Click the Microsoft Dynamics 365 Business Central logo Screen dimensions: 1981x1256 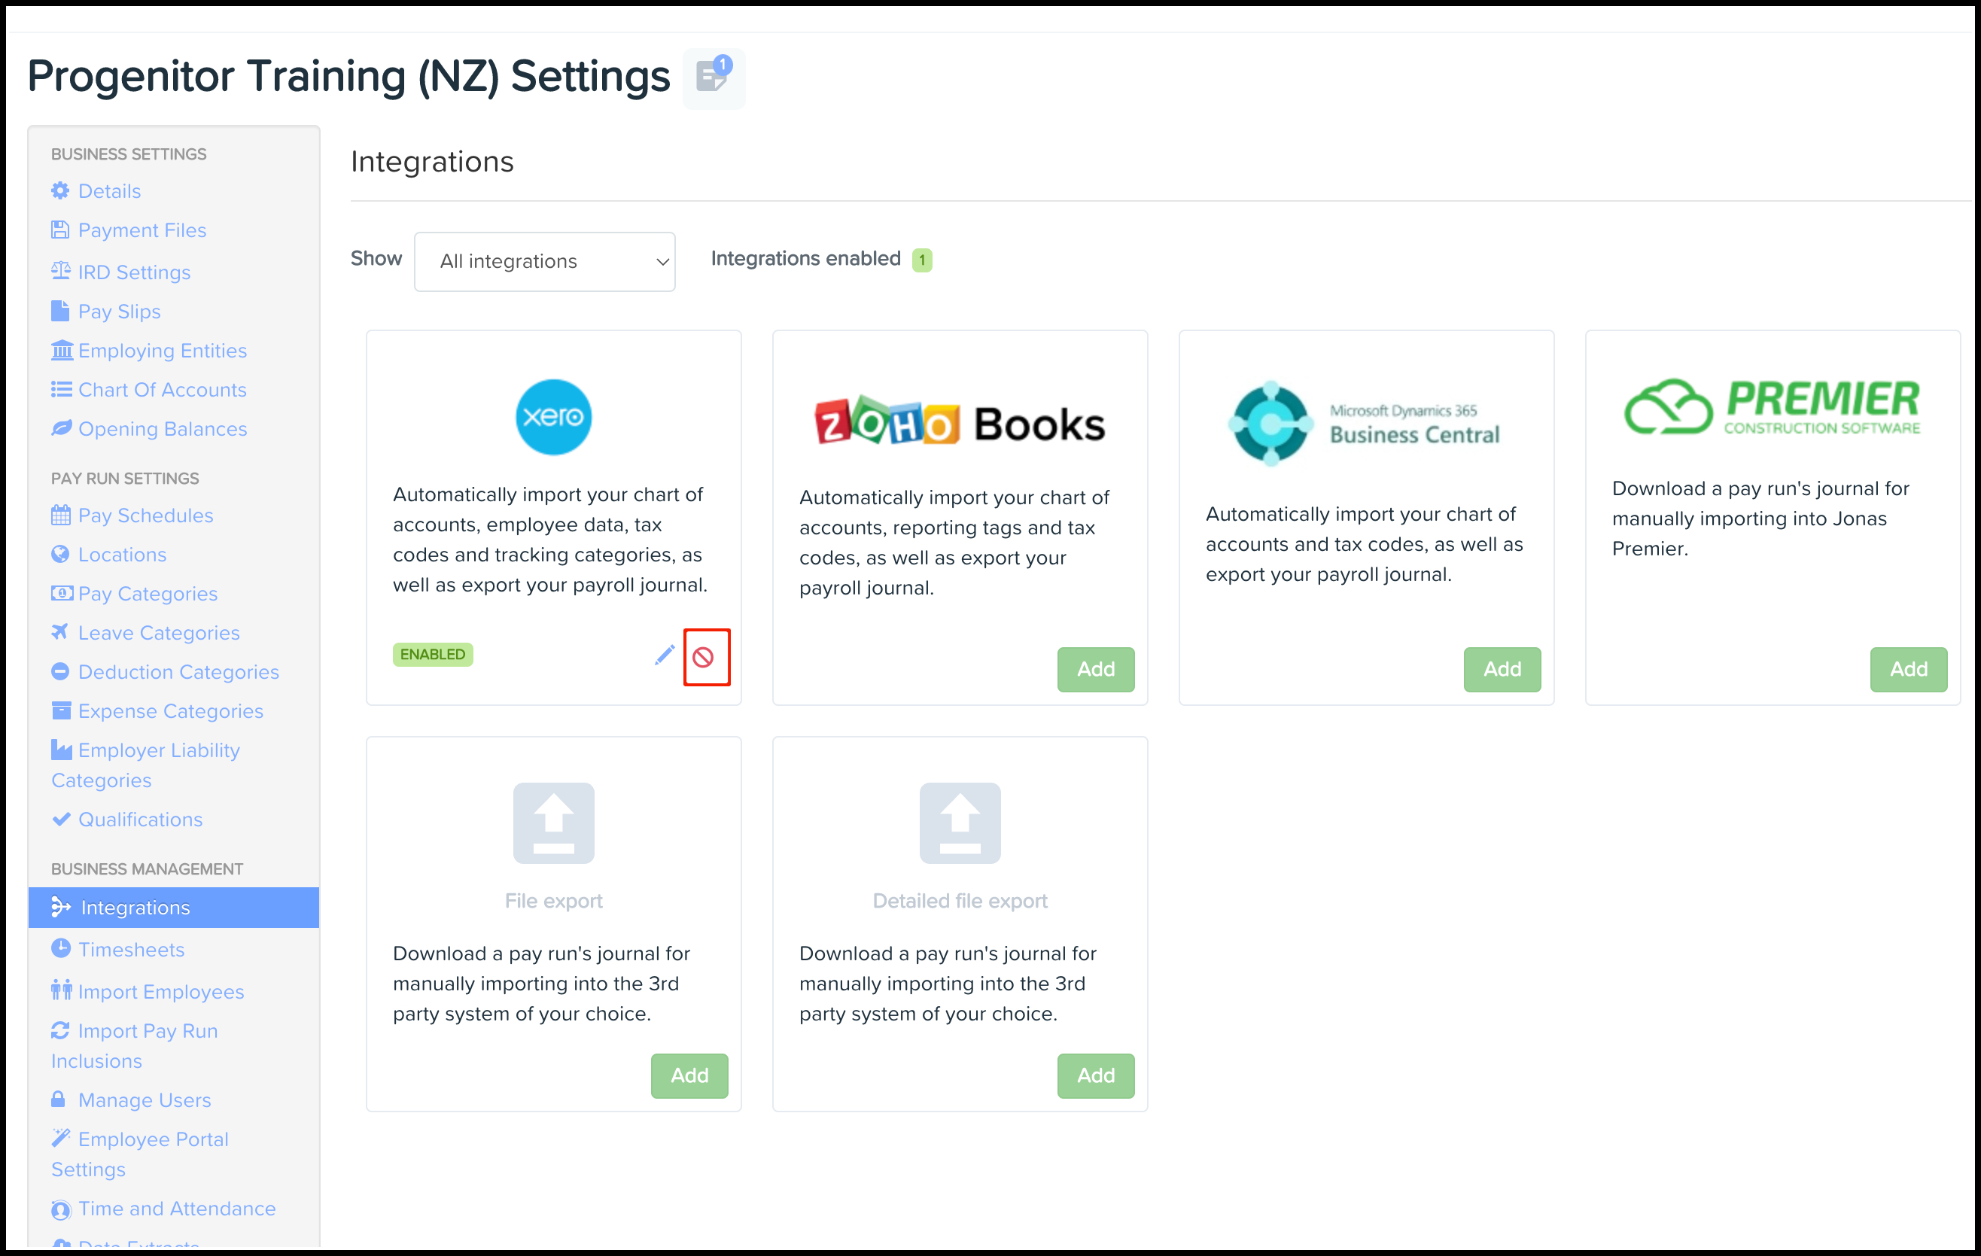coord(1365,424)
